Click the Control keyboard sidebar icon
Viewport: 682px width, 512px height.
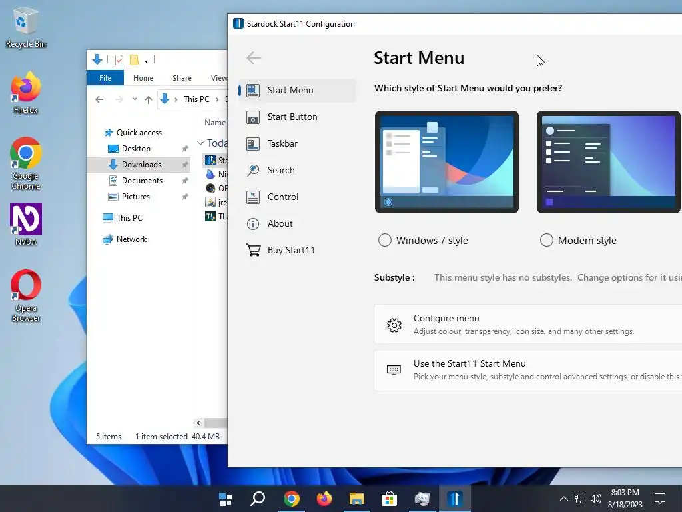253,197
